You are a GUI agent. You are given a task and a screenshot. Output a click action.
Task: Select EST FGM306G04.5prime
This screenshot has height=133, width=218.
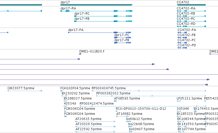(x=80, y=109)
